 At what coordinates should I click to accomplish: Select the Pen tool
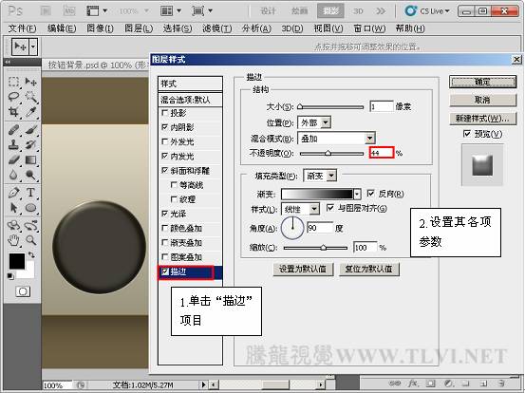[13, 193]
